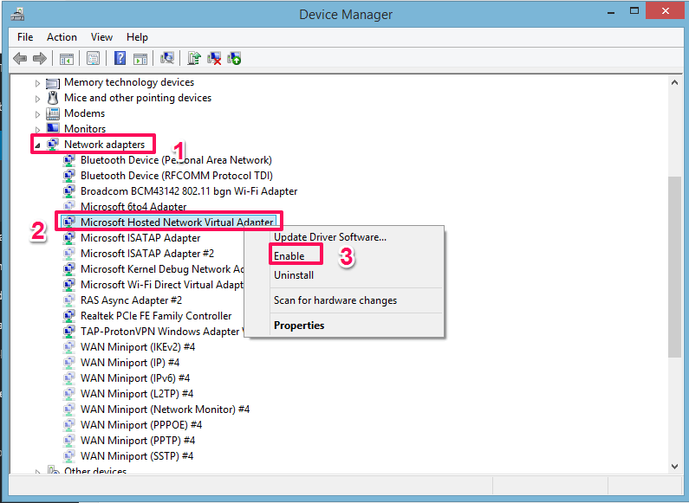Viewport: 689px width, 503px height.
Task: Toggle the action pane toolbar icon
Action: point(140,58)
